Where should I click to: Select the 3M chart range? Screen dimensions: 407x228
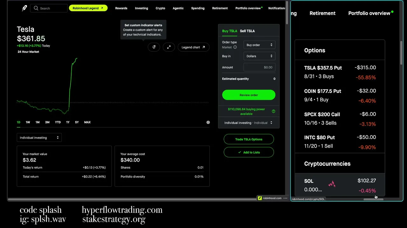pos(47,122)
